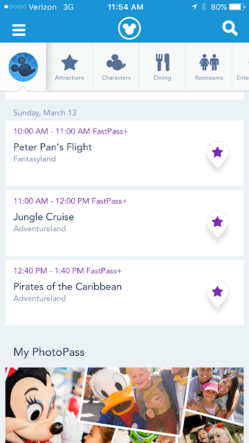Open the family photo with pink hat
This screenshot has width=249, height=443.
click(216, 394)
